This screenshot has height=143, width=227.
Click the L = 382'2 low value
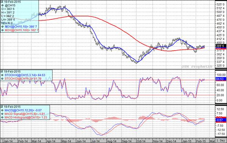click(x=8, y=16)
